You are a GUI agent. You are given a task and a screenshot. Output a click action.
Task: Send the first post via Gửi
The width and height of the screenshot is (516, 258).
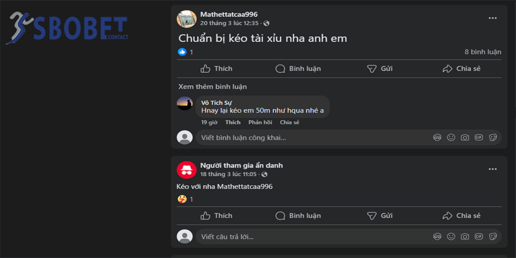click(380, 69)
